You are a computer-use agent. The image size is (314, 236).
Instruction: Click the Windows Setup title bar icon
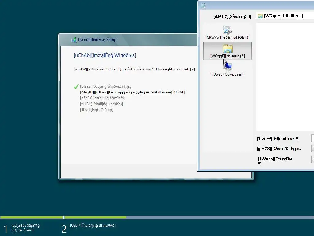point(74,40)
